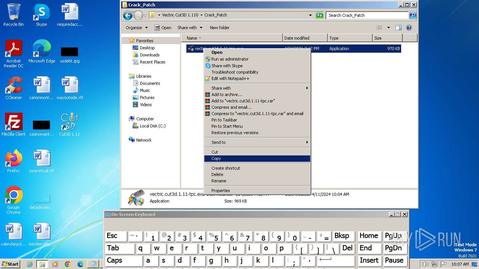479x269 pixels.
Task: Click the Esc key on On-Screen Keyboard
Action: click(116, 236)
